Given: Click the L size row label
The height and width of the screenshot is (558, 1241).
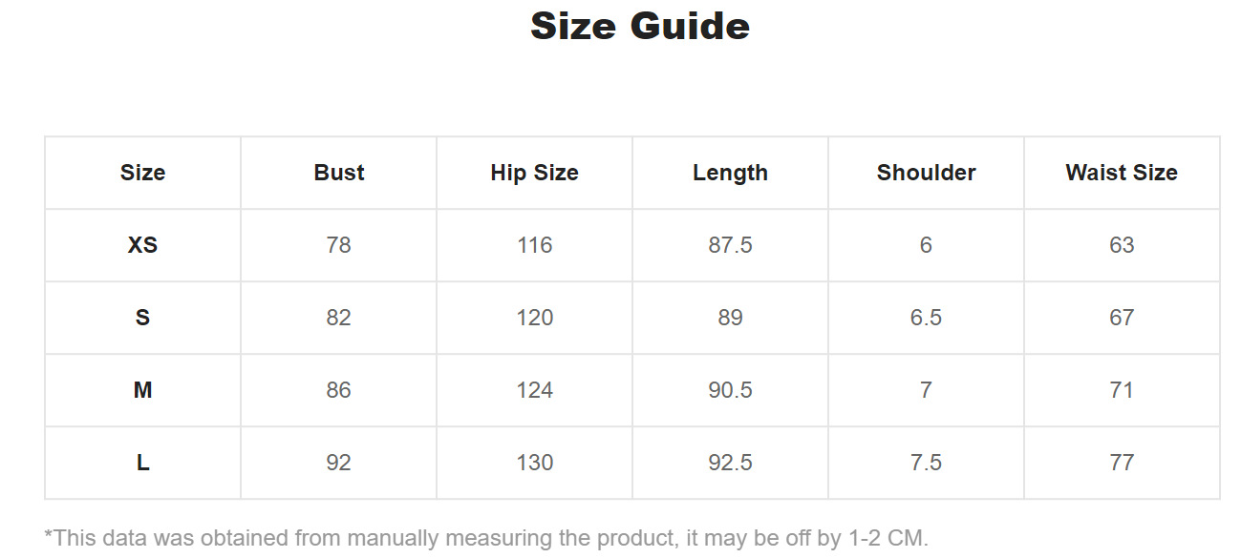Looking at the screenshot, I should point(142,463).
